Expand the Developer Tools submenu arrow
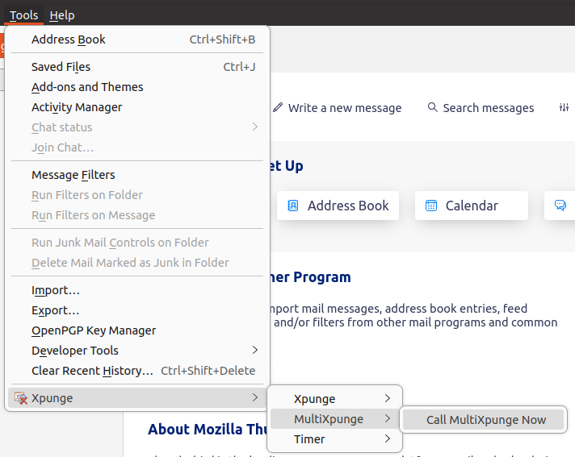This screenshot has height=457, width=575. tap(255, 350)
